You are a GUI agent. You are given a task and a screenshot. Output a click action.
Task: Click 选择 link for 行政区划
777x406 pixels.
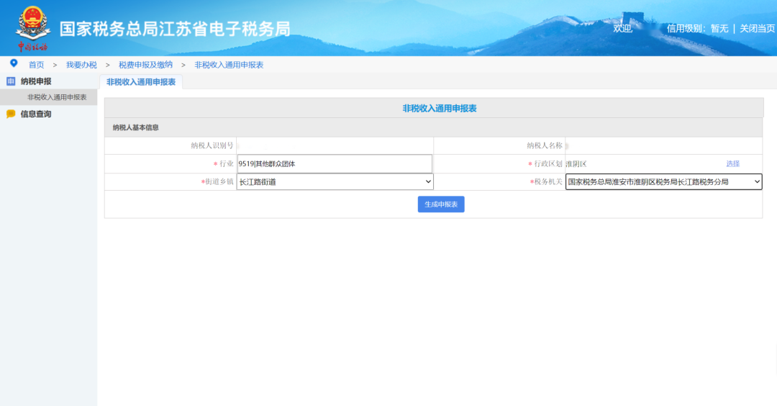[x=733, y=163]
